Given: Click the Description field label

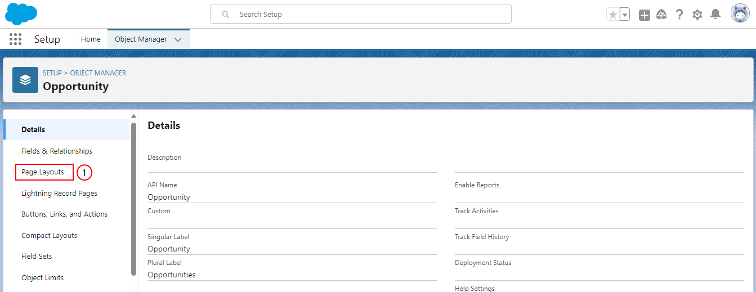Looking at the screenshot, I should (x=164, y=158).
